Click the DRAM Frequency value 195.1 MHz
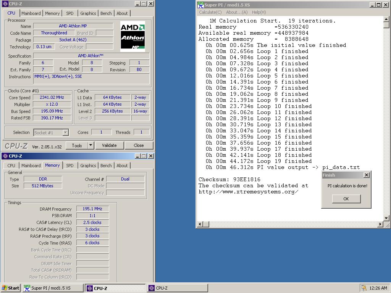The height and width of the screenshot is (293, 391). point(92,209)
